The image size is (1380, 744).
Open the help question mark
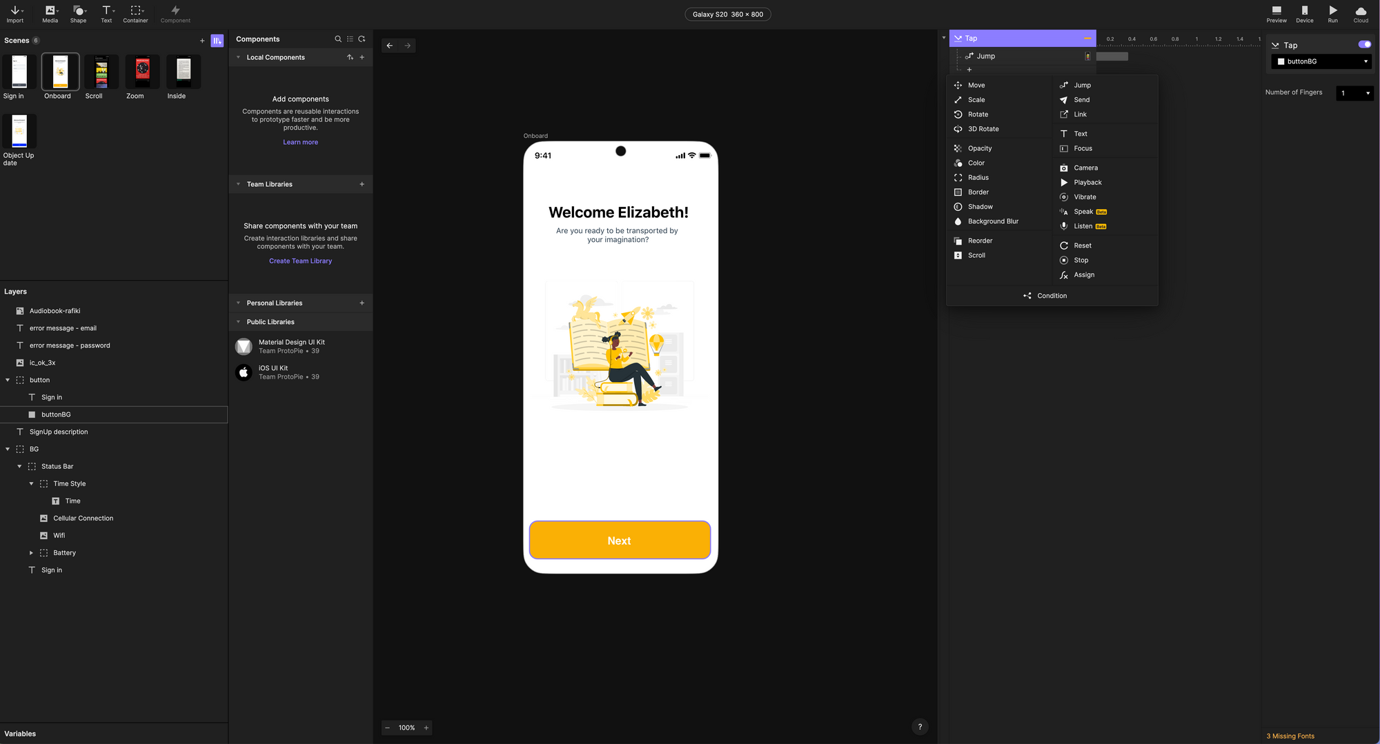(920, 727)
